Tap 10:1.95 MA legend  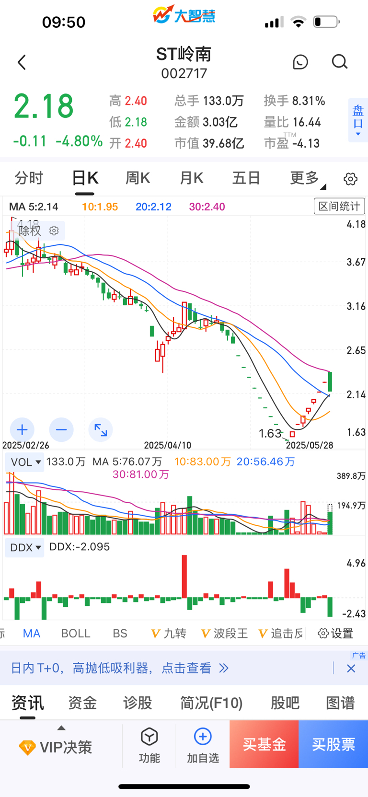click(100, 207)
